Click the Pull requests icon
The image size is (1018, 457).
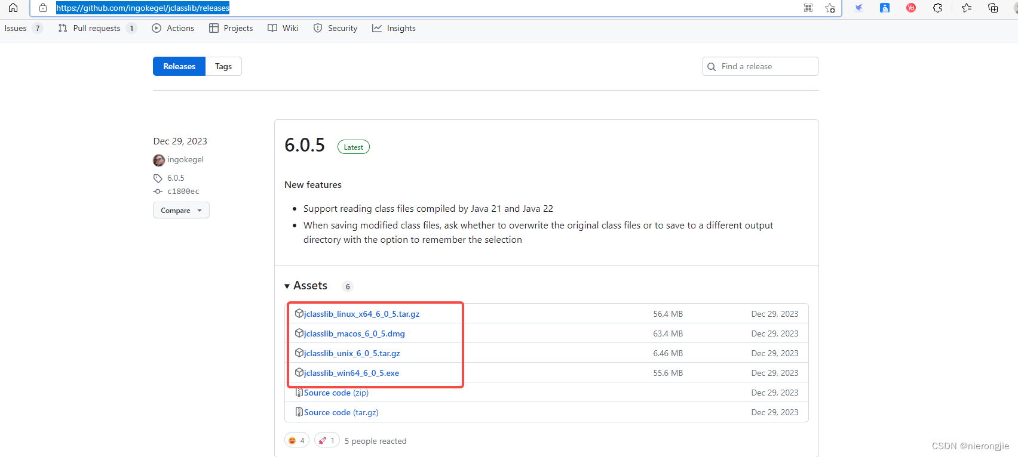63,28
